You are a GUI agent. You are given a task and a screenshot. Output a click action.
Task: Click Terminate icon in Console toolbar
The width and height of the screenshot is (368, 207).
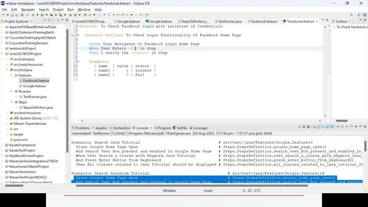[x=300, y=126]
